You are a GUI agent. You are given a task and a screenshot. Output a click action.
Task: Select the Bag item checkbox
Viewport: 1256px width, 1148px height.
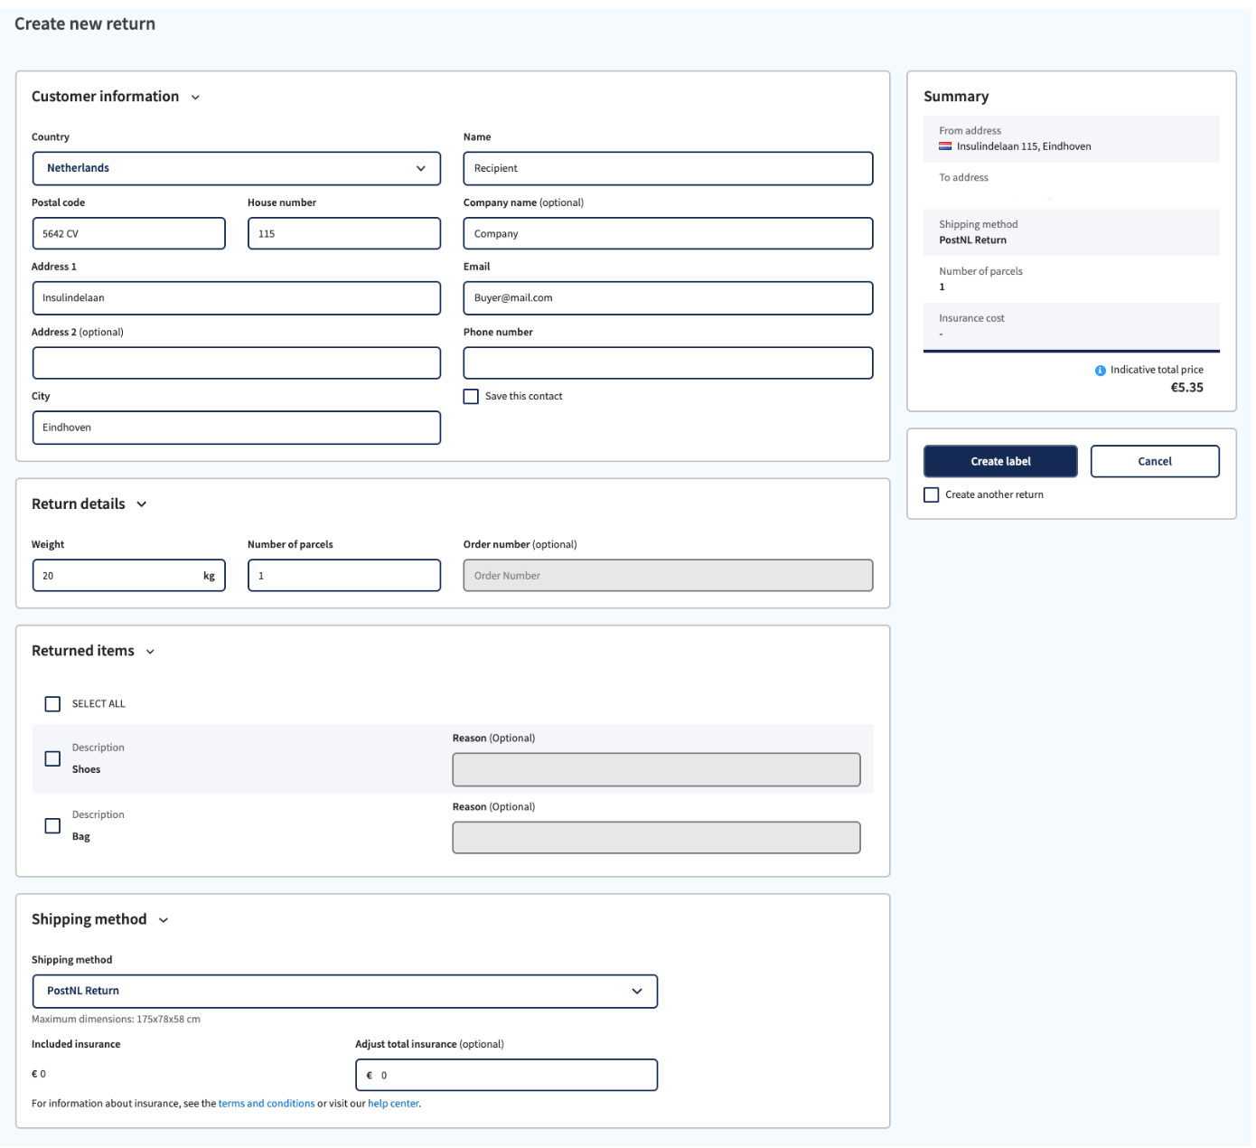(52, 824)
